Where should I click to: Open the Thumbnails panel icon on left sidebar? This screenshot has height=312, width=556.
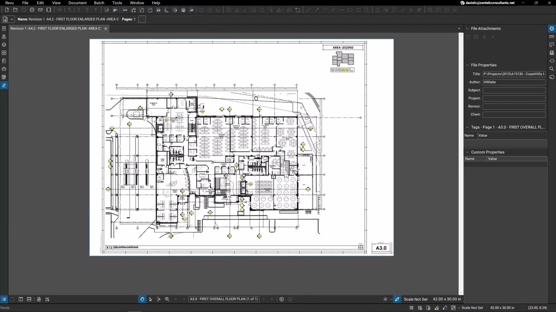click(x=4, y=53)
